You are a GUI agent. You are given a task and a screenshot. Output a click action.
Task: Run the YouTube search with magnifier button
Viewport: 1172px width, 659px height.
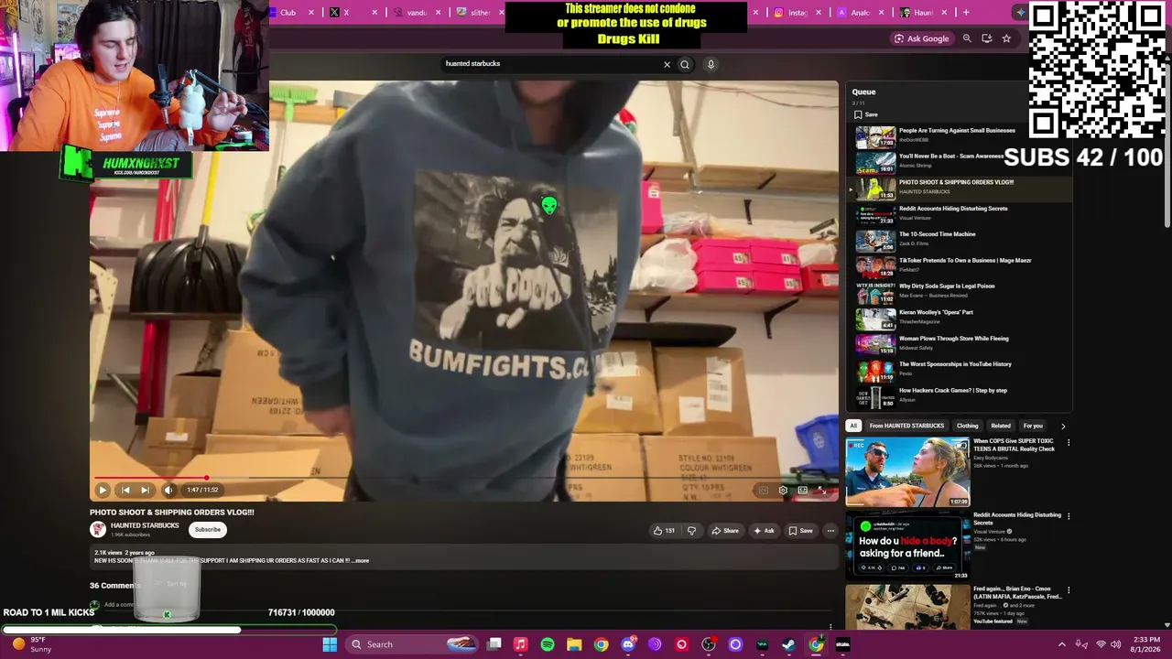(x=684, y=64)
